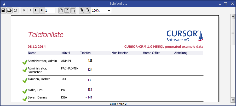Jump to the last page
The height and width of the screenshot is (106, 236).
pos(42,10)
